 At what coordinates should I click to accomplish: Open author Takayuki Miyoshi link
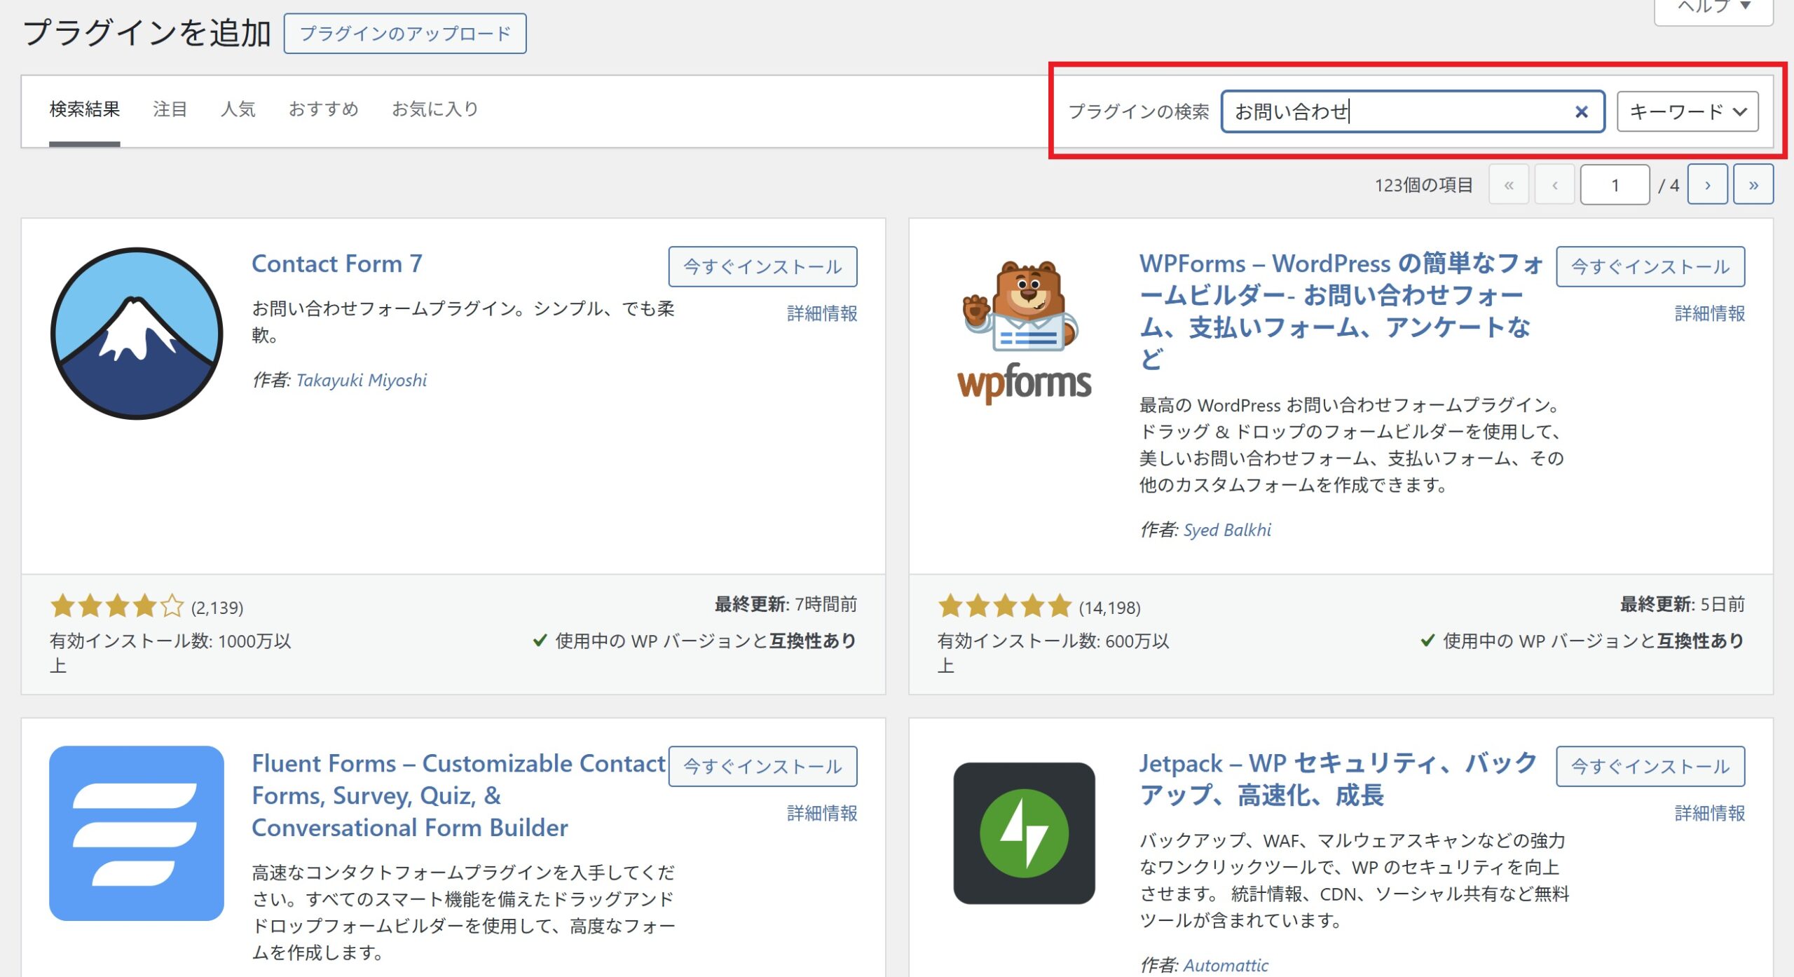pos(361,380)
